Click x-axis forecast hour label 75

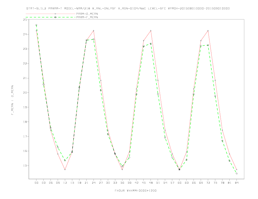coord(215,183)
